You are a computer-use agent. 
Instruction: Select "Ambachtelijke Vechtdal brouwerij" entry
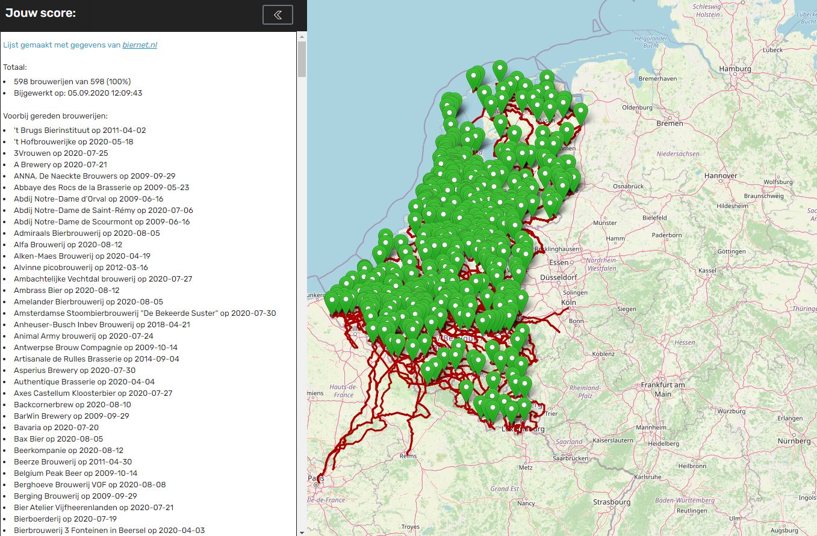click(103, 279)
